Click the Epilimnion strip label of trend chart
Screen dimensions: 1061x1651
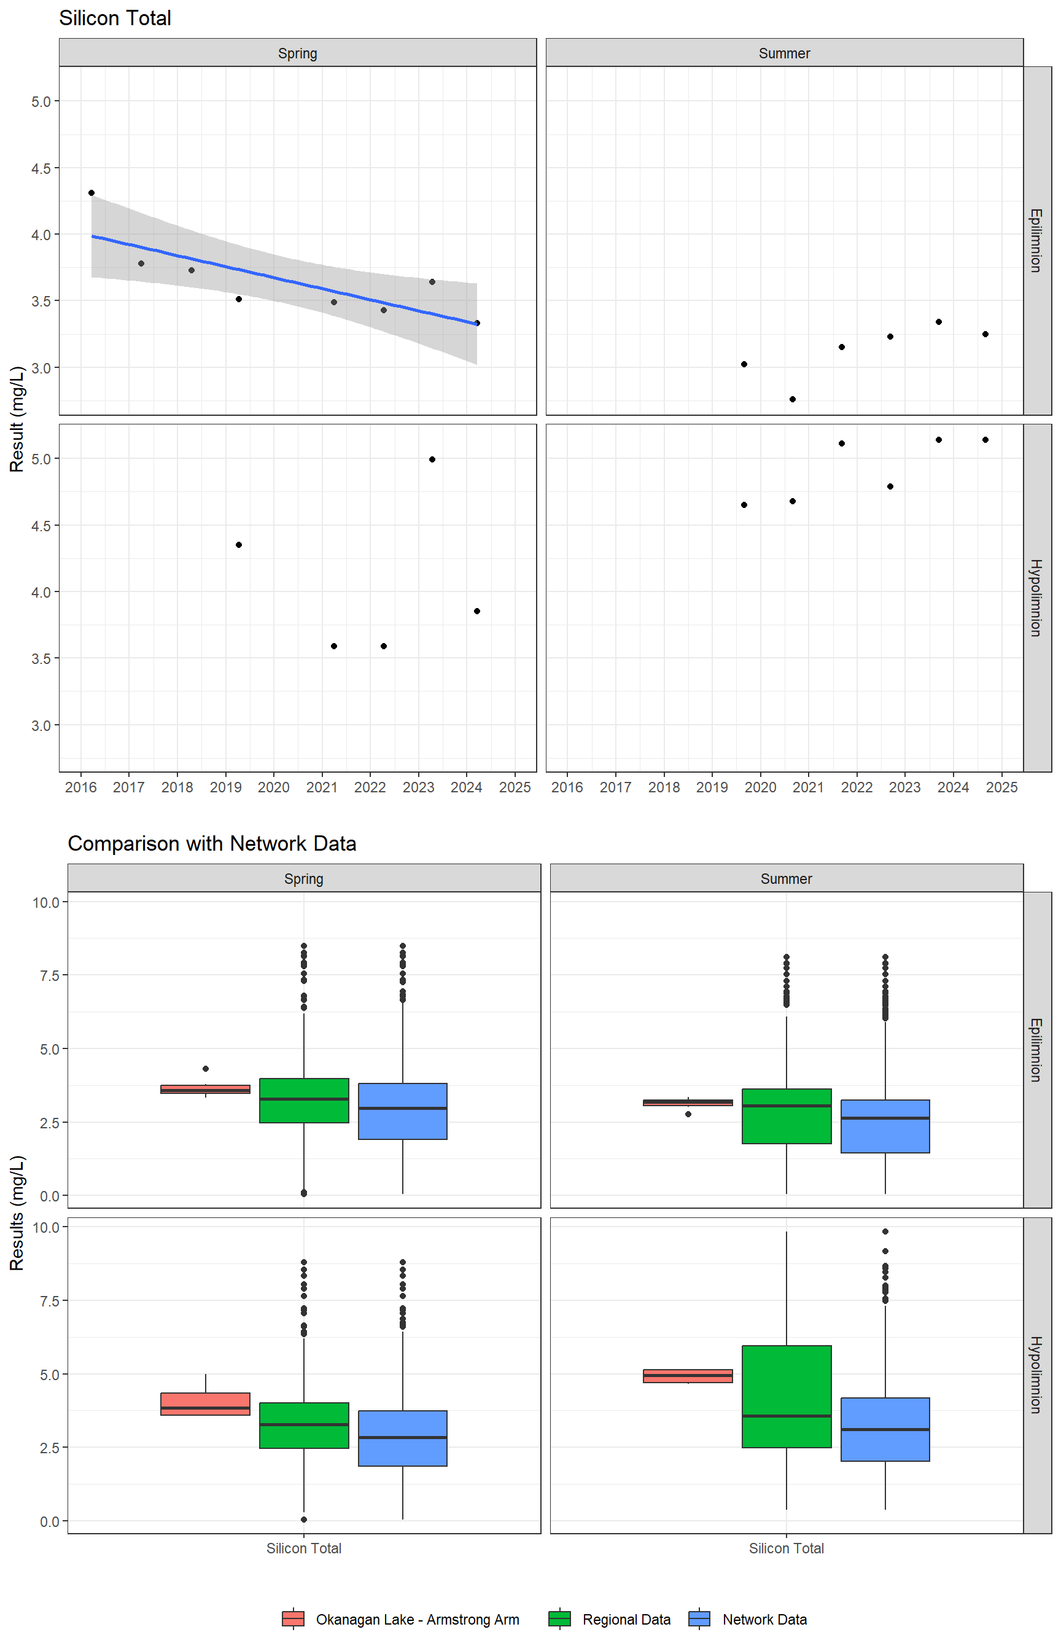pyautogui.click(x=1037, y=241)
